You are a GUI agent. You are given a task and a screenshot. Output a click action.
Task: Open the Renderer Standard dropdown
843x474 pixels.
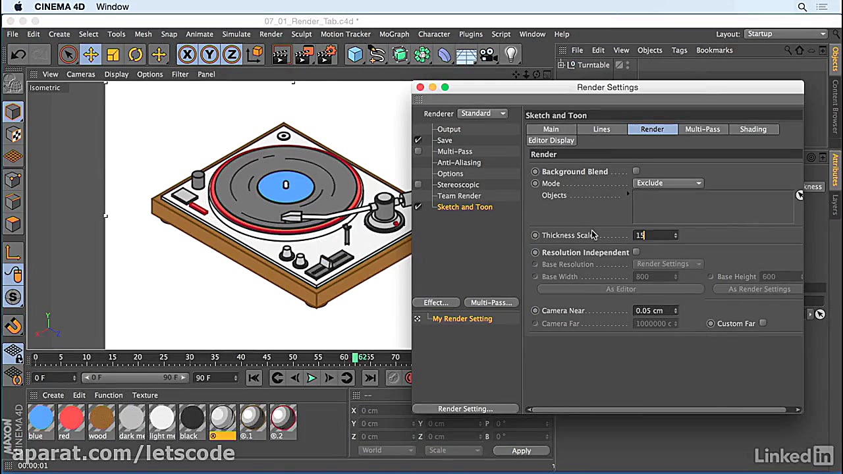[x=483, y=113]
